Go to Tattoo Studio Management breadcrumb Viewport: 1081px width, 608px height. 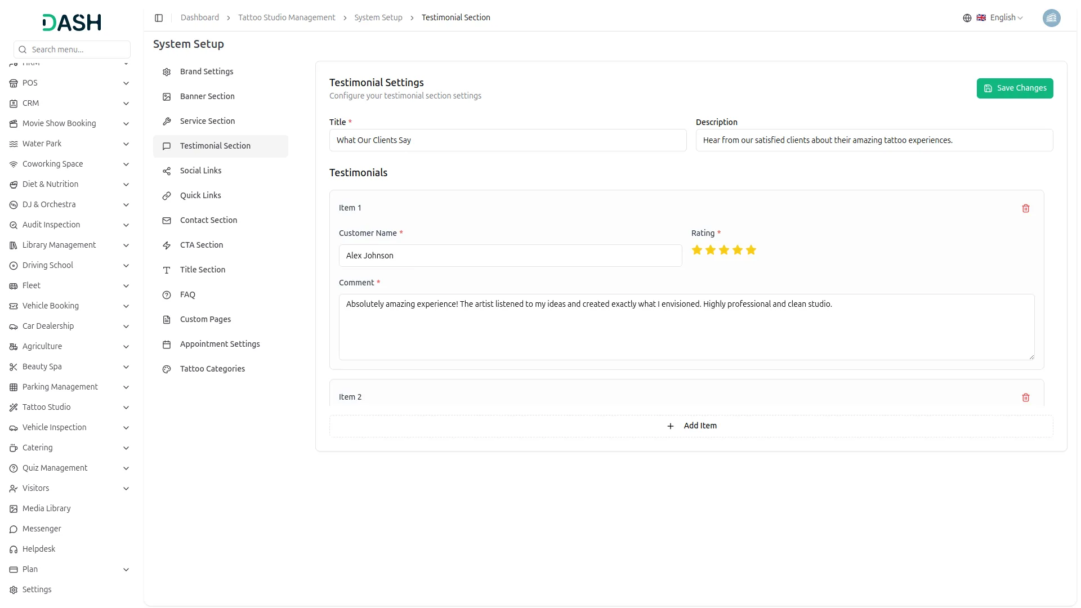[287, 18]
